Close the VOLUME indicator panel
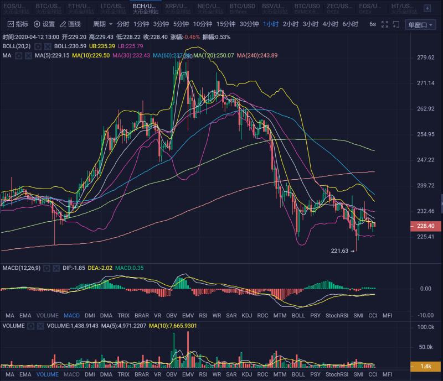 click(40, 326)
